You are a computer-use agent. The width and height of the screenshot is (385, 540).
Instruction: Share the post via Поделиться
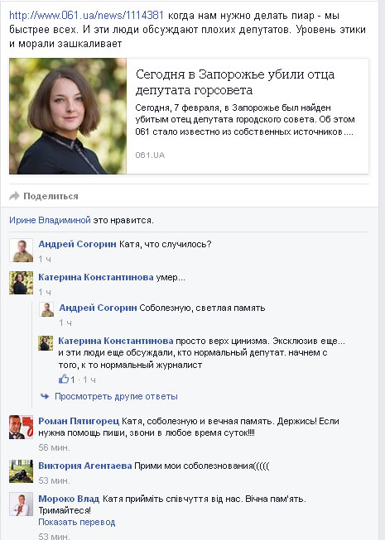click(51, 196)
